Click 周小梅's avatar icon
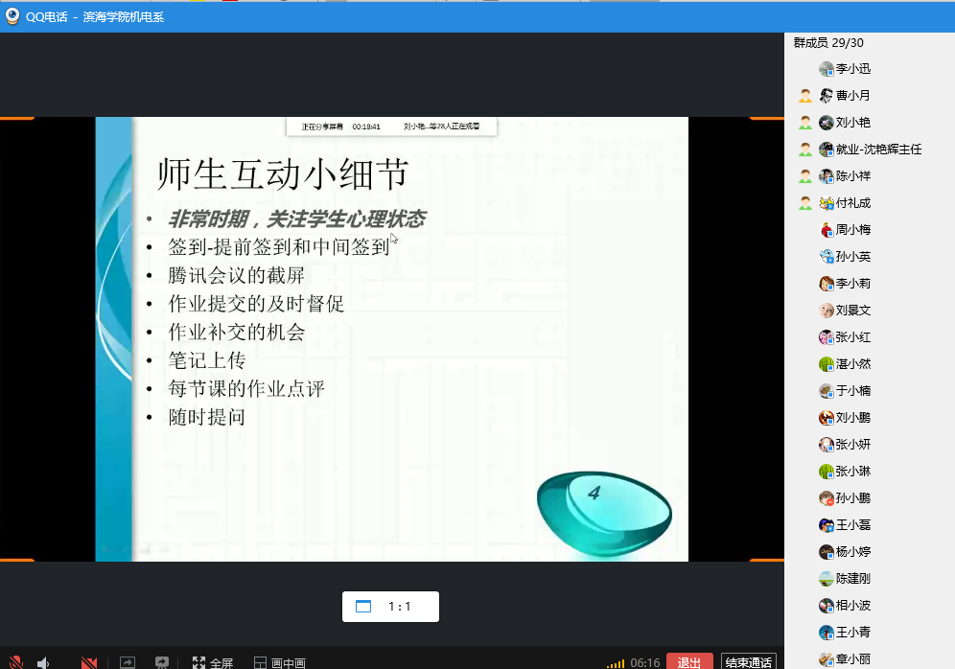 tap(827, 230)
